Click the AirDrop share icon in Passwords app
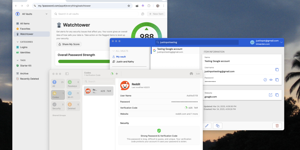This screenshot has height=150, width=300. coord(191,74)
